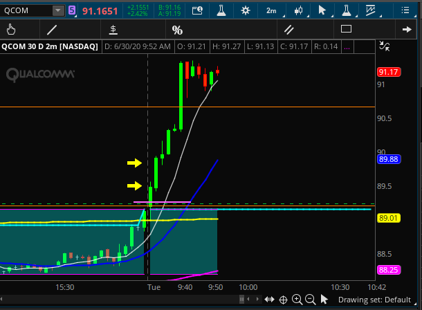Click the +2.1551 +2.42% change value
The image size is (422, 310).
pos(138,11)
